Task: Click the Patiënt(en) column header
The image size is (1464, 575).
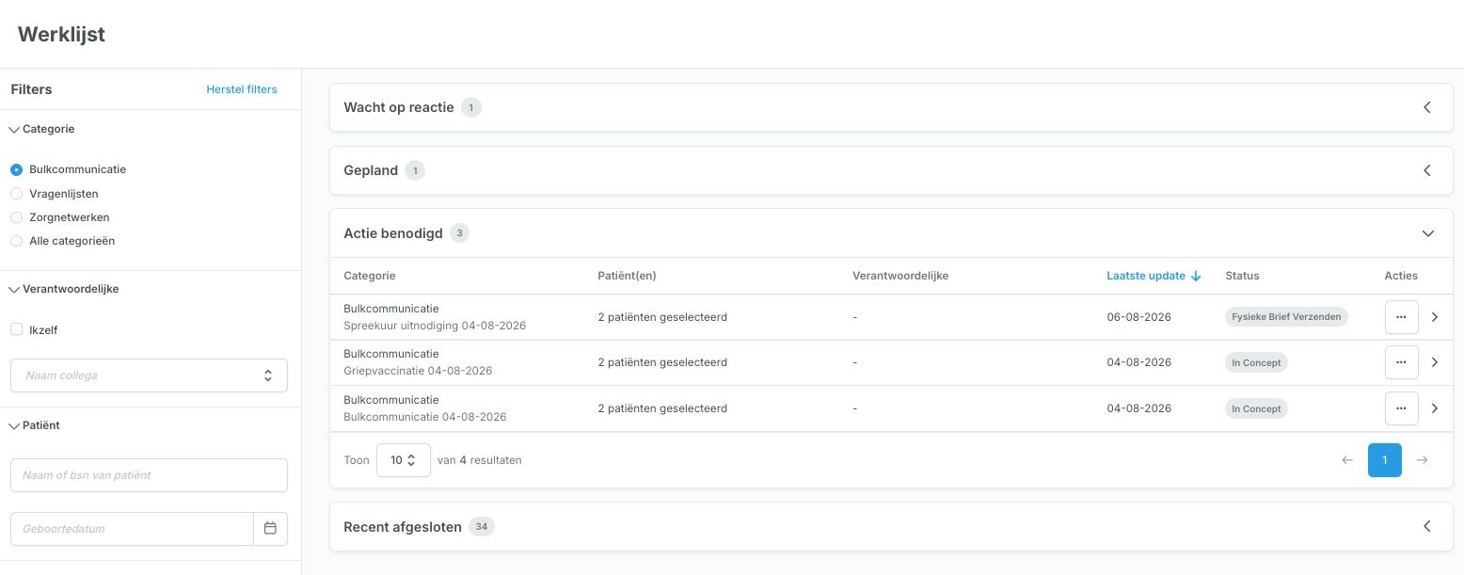Action: pyautogui.click(x=627, y=276)
